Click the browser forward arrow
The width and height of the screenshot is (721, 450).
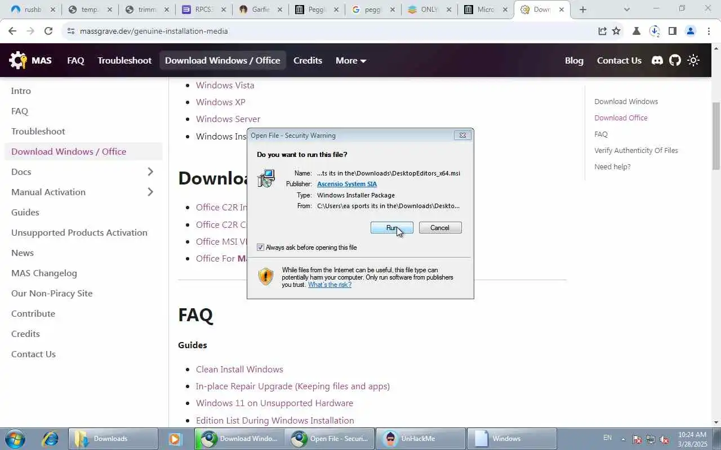[30, 31]
